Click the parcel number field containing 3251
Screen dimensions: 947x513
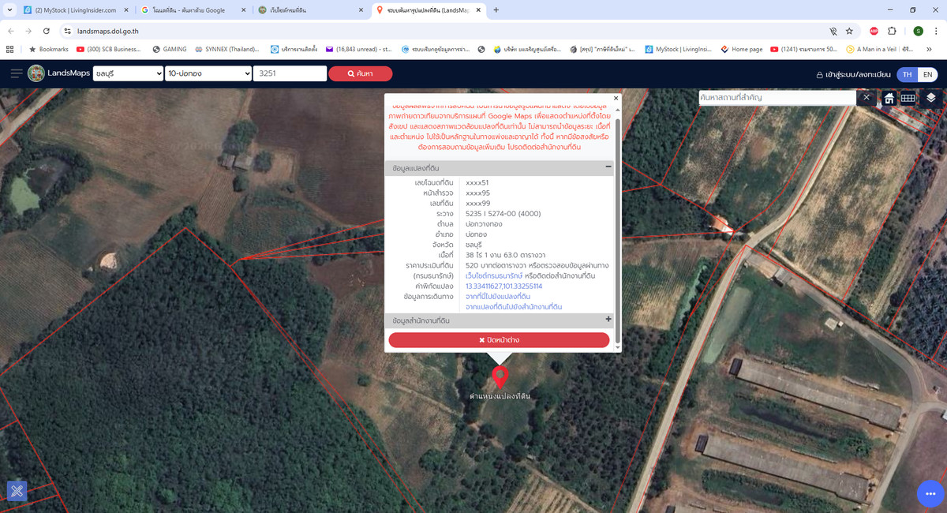click(290, 73)
